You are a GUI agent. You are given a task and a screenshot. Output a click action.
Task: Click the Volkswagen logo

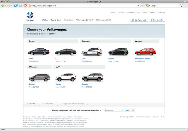point(30,15)
